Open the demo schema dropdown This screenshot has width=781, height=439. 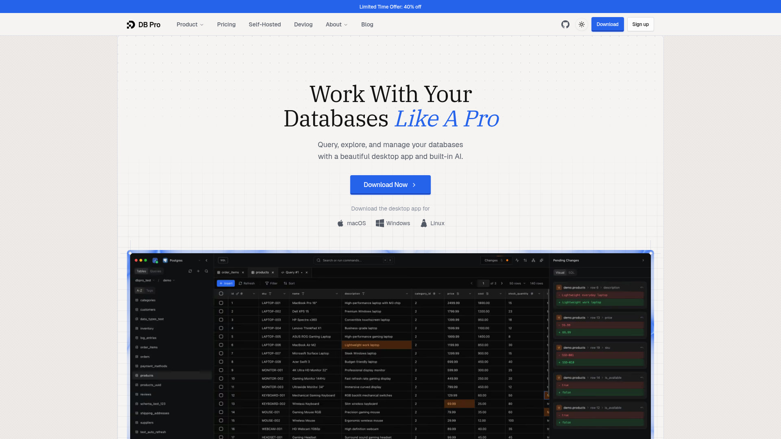click(169, 280)
